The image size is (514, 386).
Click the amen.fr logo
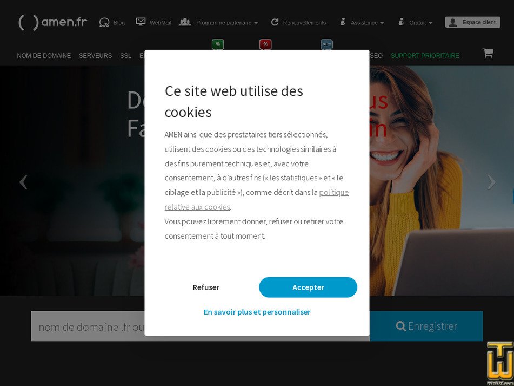52,22
